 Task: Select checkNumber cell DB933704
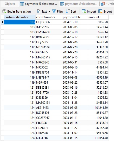click(x=49, y=73)
